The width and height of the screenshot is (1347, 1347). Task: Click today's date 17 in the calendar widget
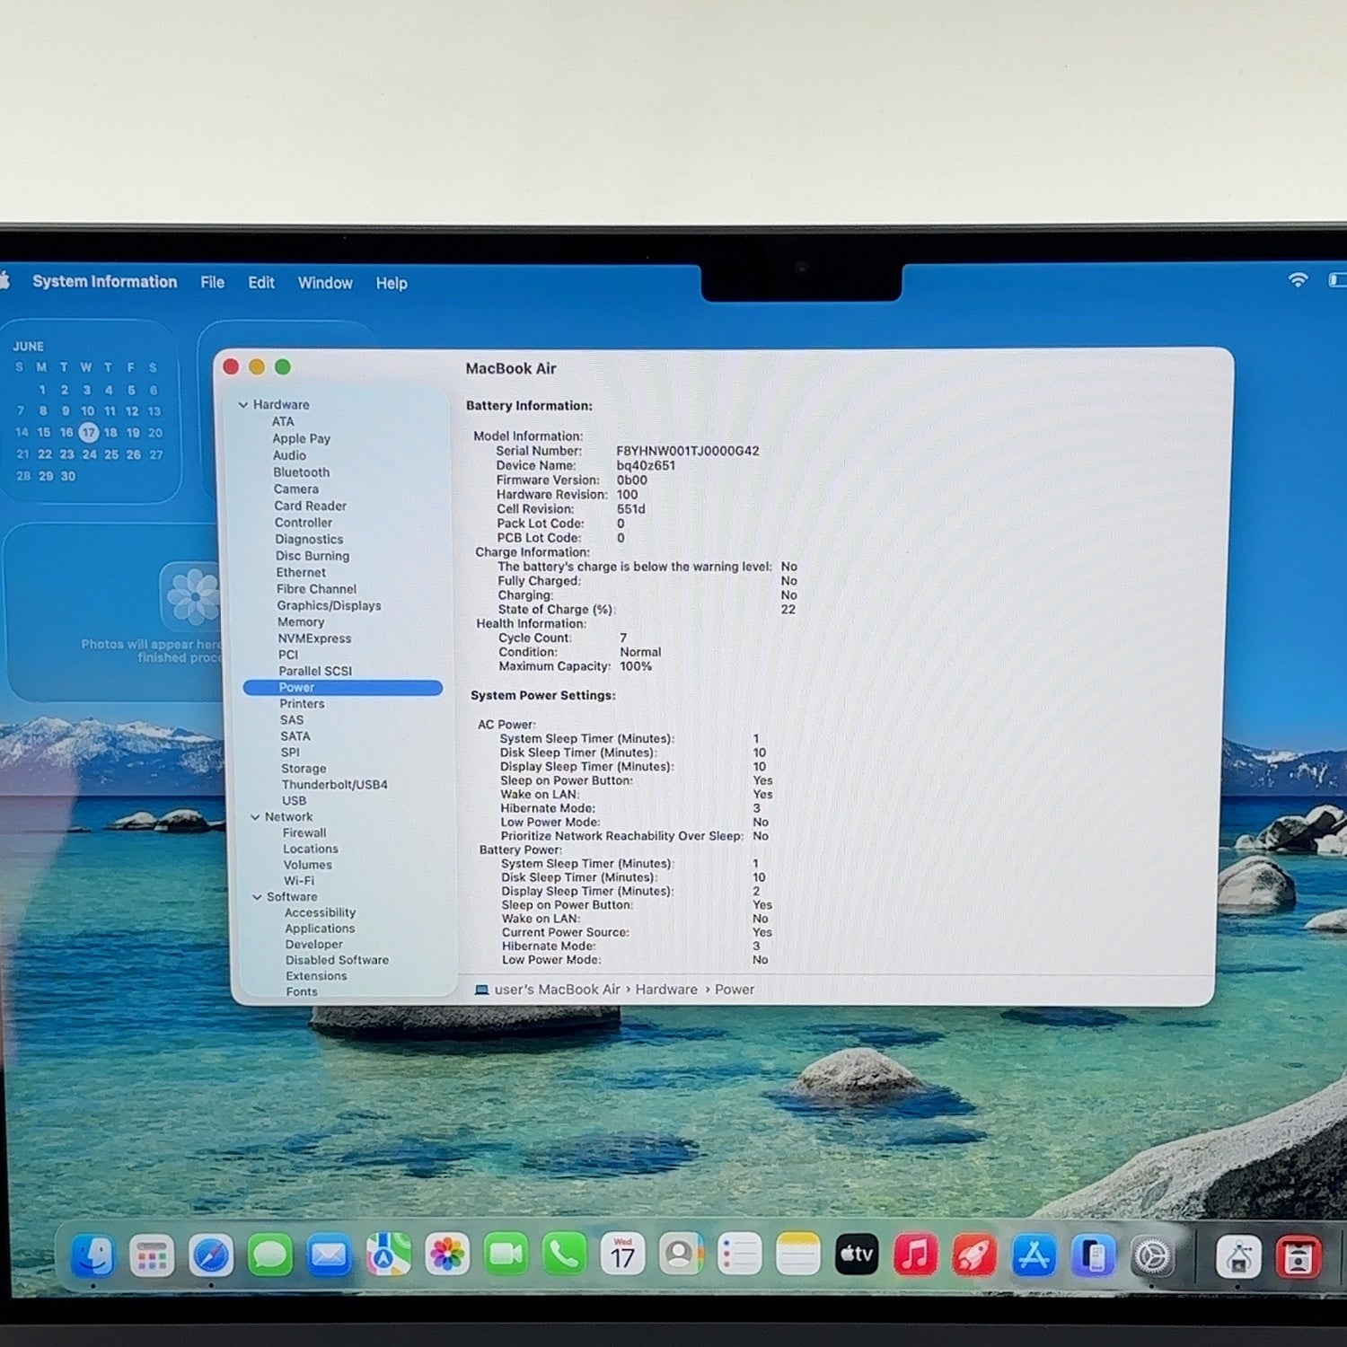(x=88, y=433)
